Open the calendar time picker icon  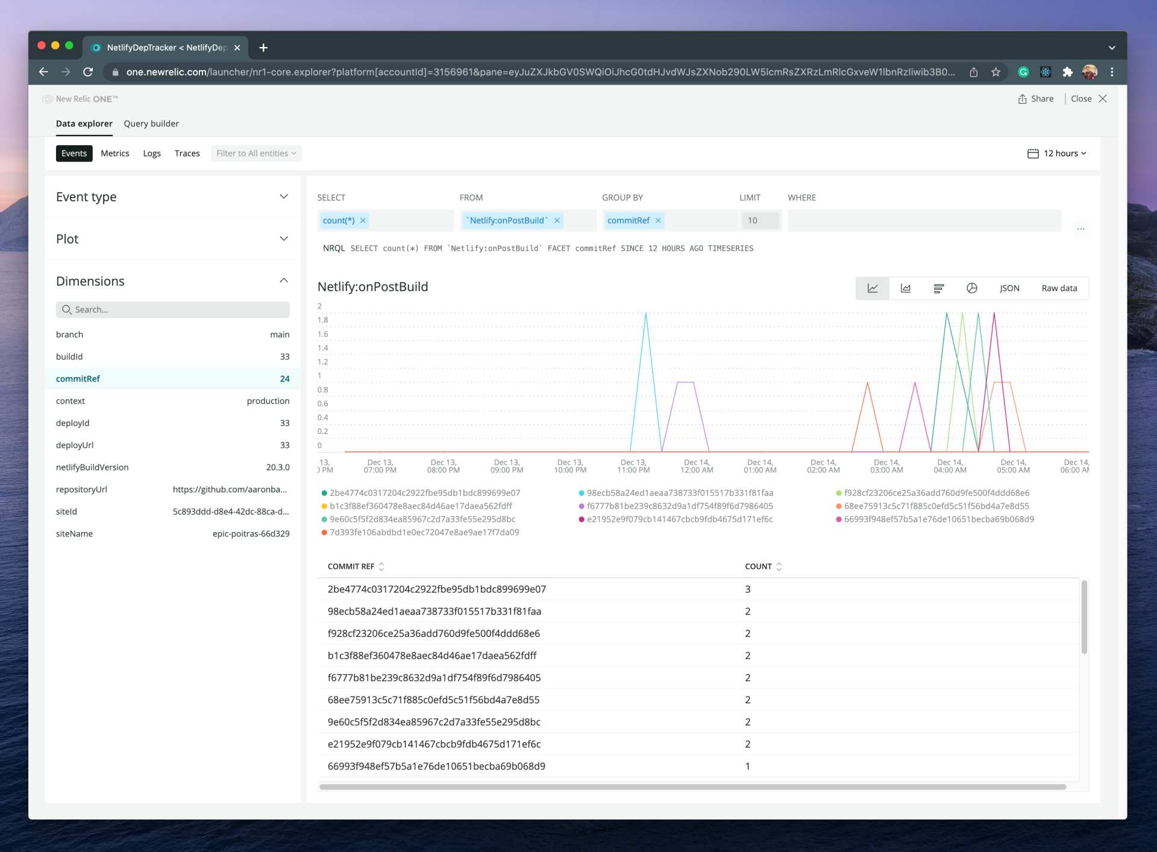pos(1032,153)
